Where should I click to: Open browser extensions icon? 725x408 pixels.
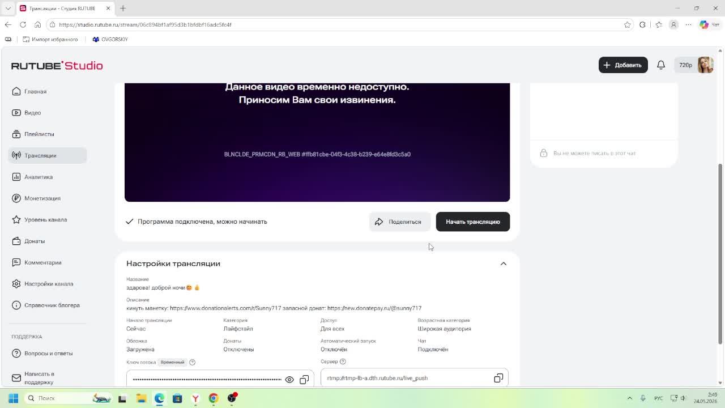tap(642, 24)
